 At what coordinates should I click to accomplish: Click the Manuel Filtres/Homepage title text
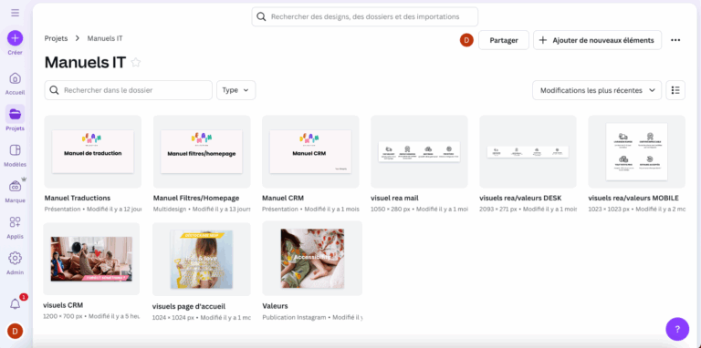pos(196,198)
